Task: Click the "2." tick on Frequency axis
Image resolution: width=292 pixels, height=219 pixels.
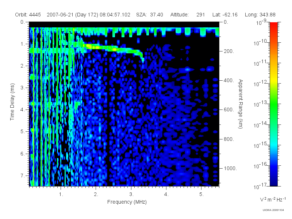Action: [x=96, y=195]
